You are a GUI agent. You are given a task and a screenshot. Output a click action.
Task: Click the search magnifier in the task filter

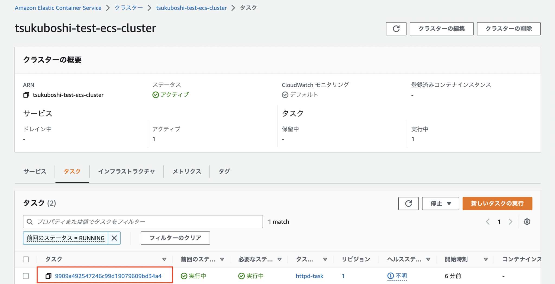tap(30, 221)
